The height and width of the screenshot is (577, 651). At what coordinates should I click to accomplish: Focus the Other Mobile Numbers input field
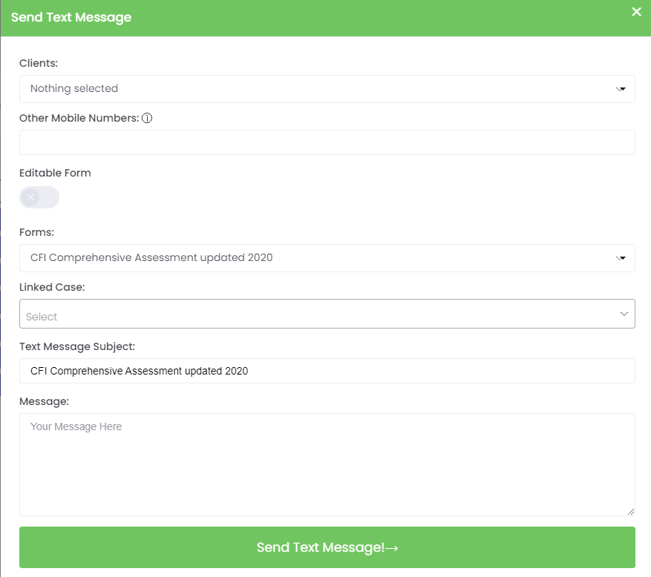tap(327, 142)
